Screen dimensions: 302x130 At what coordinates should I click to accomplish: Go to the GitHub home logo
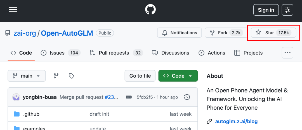point(150,9)
